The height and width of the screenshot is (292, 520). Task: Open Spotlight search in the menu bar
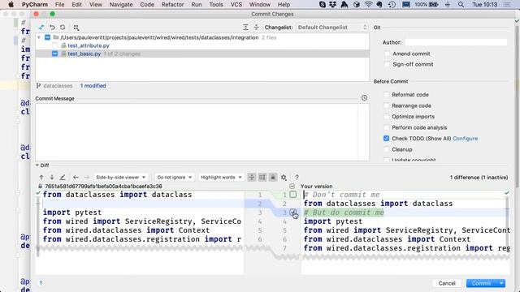(x=461, y=5)
